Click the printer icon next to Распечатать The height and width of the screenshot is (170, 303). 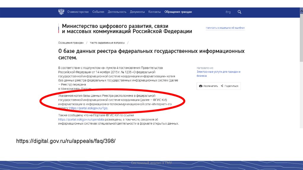tap(201, 86)
